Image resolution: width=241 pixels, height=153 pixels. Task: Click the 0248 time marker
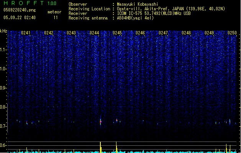coord(186,33)
